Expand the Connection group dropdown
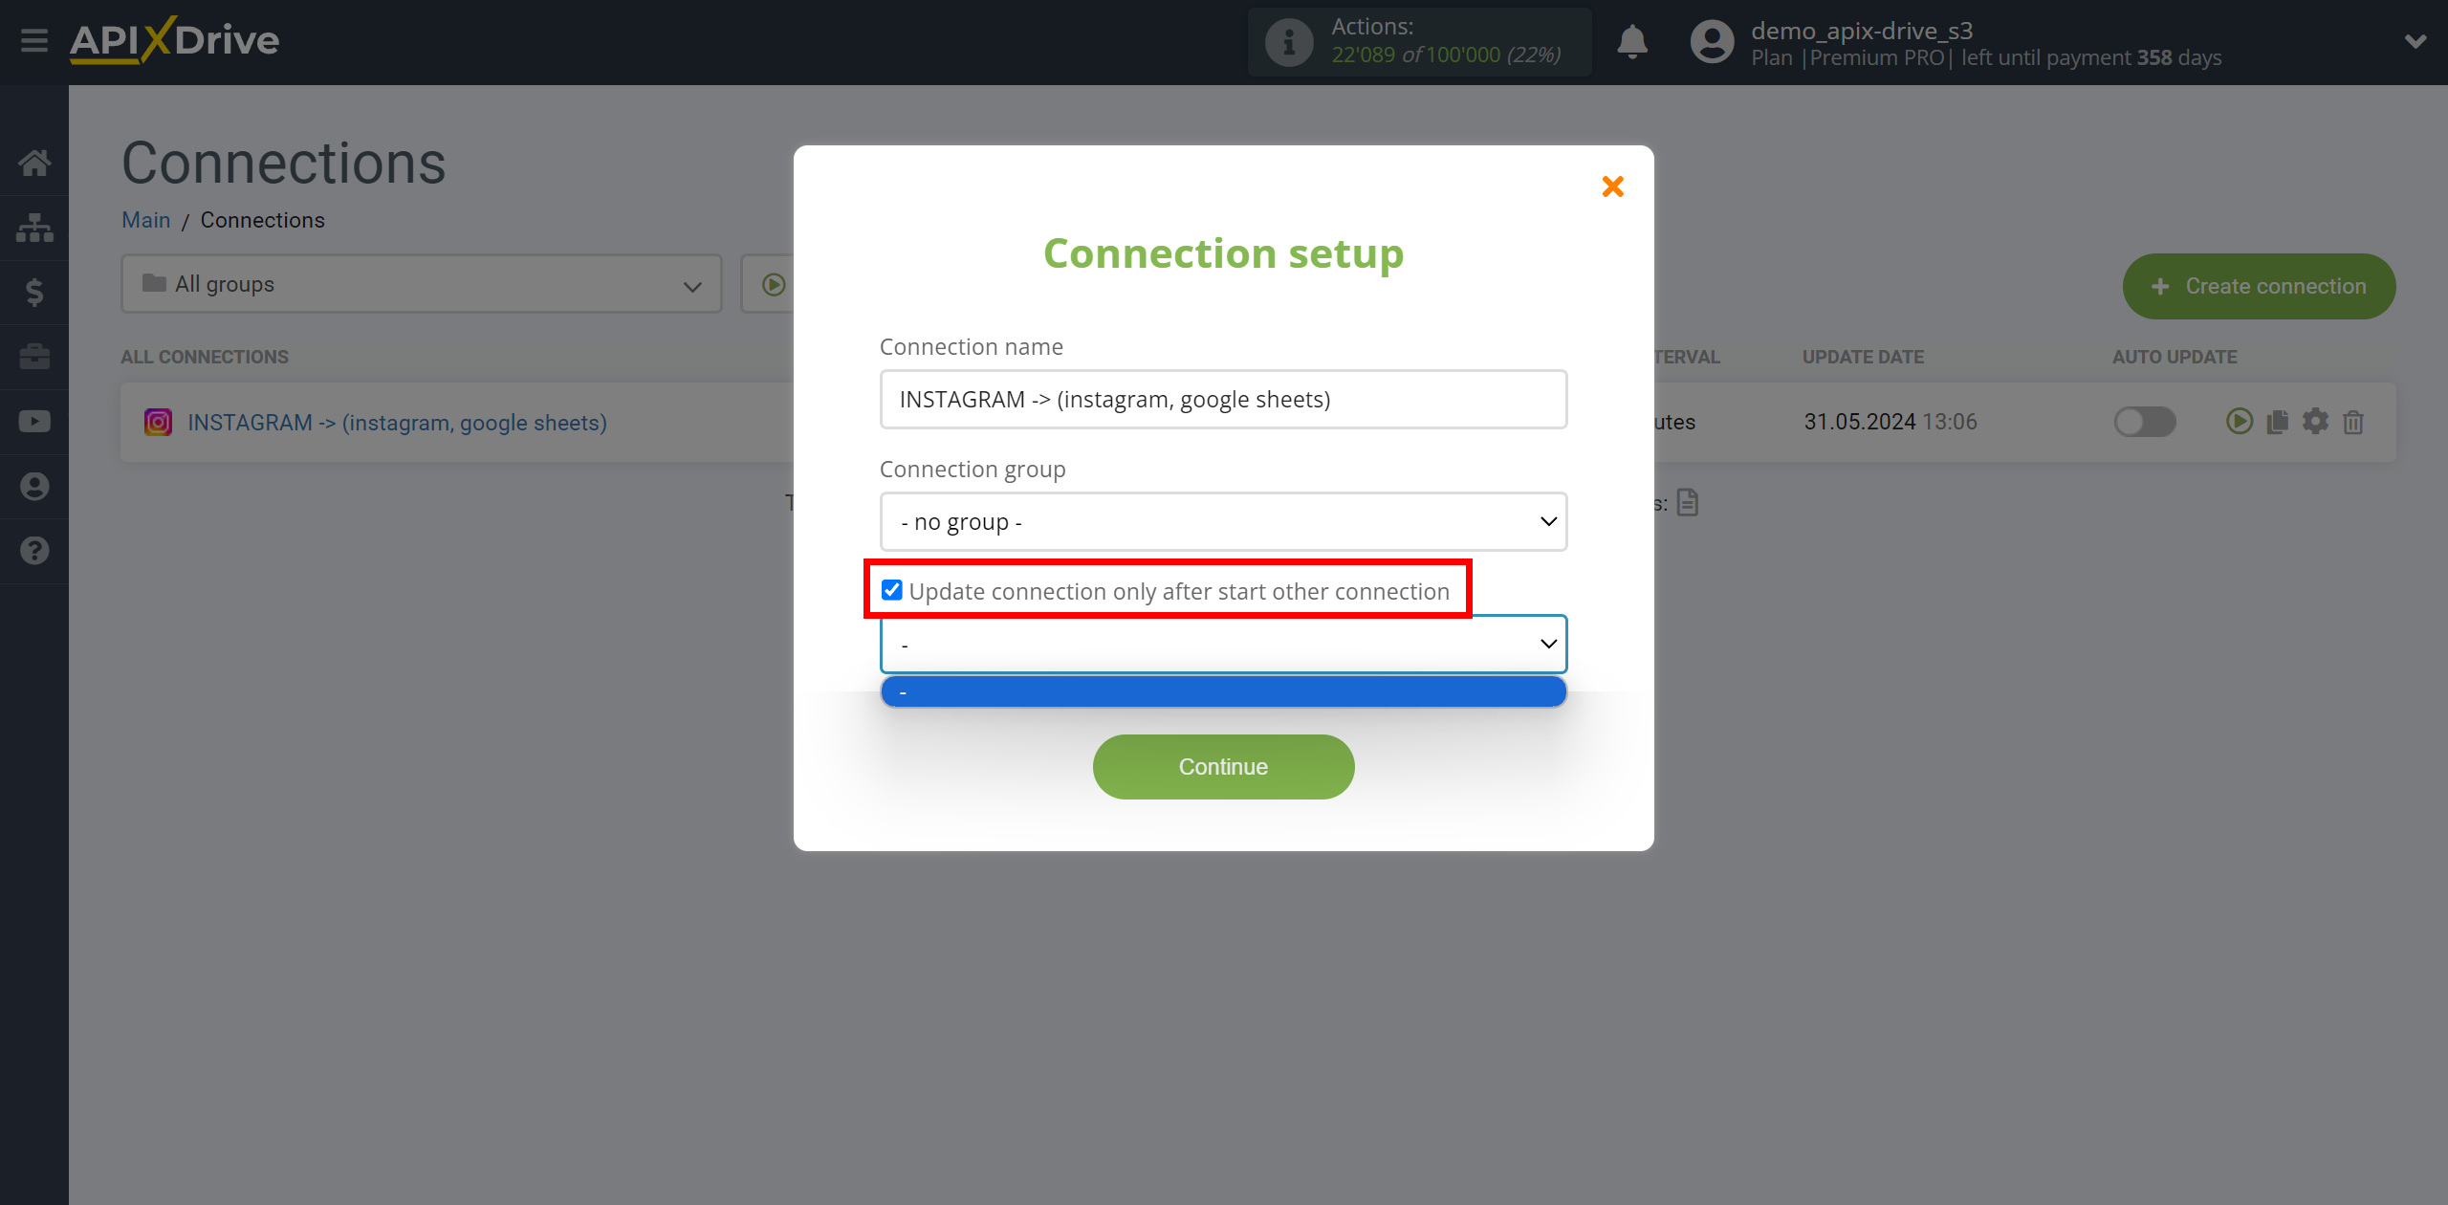Screen dimensions: 2448x1205 1222,521
